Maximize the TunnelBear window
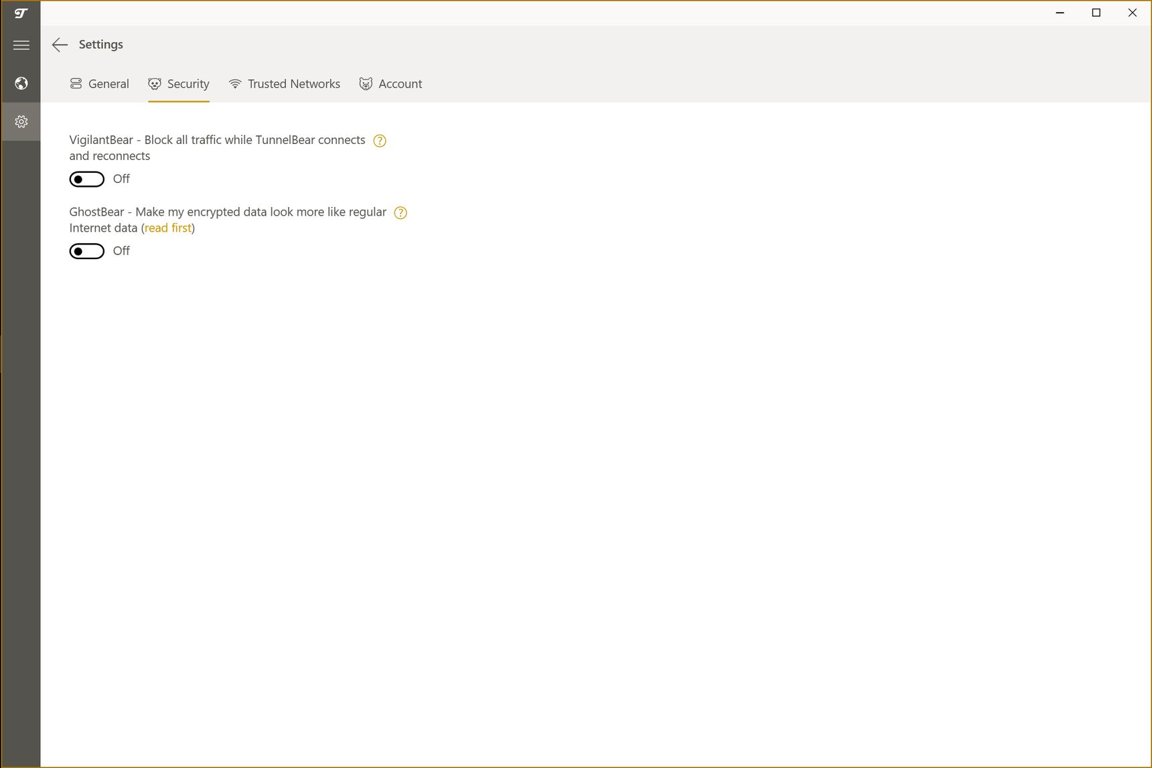Screen dimensions: 1152x768 point(1096,13)
